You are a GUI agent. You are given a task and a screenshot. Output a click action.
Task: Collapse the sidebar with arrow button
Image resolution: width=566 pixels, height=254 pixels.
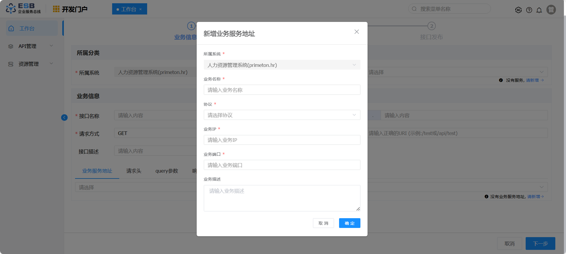point(64,118)
